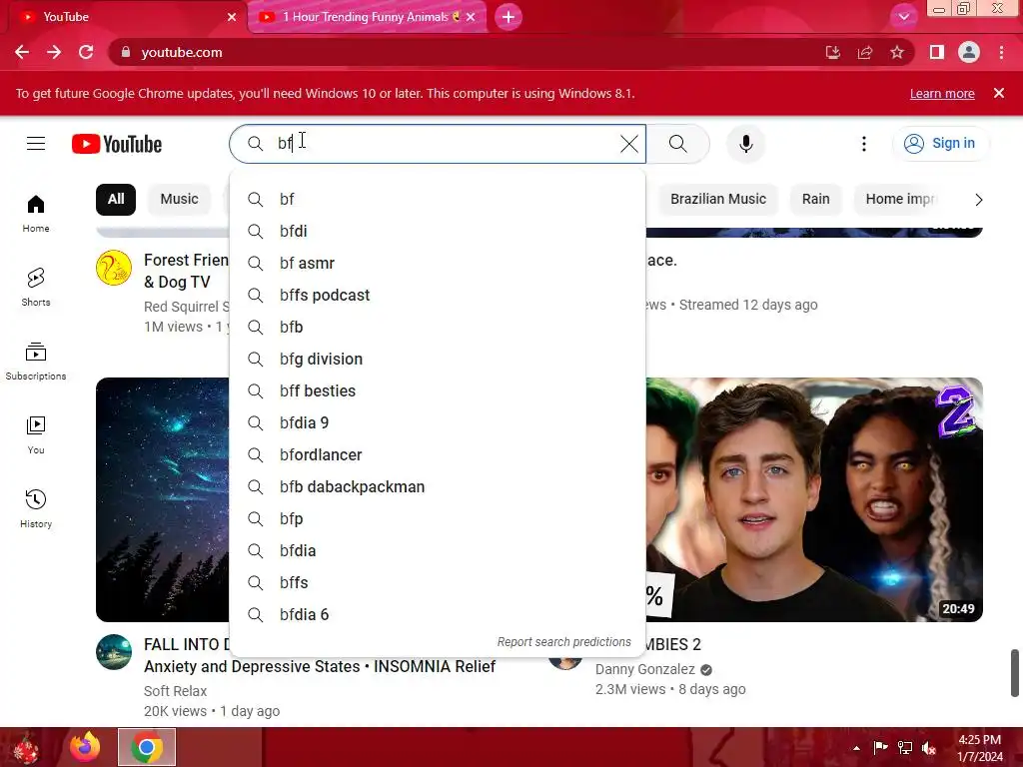Screen dimensions: 1023x767
Task: Choose suggestion 'bfdia'
Action: click(x=438, y=550)
